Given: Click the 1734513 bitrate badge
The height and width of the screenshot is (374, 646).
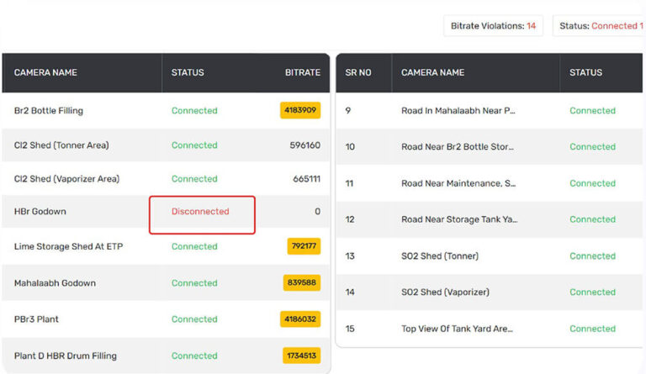Looking at the screenshot, I should 300,356.
